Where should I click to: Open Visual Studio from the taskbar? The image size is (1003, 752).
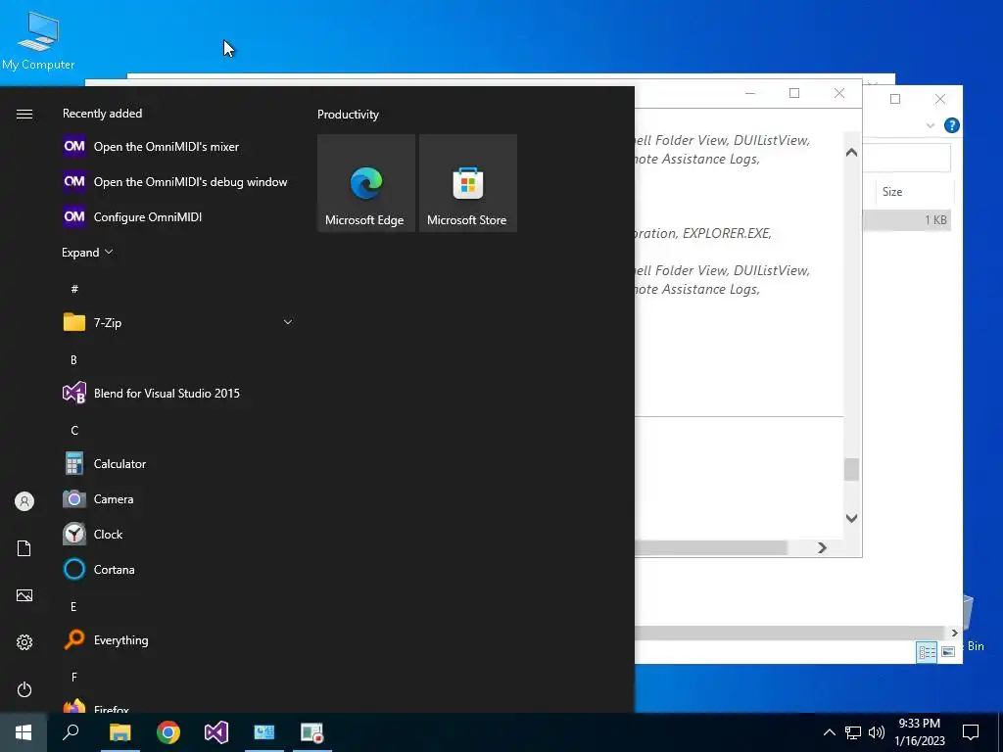[x=216, y=732]
